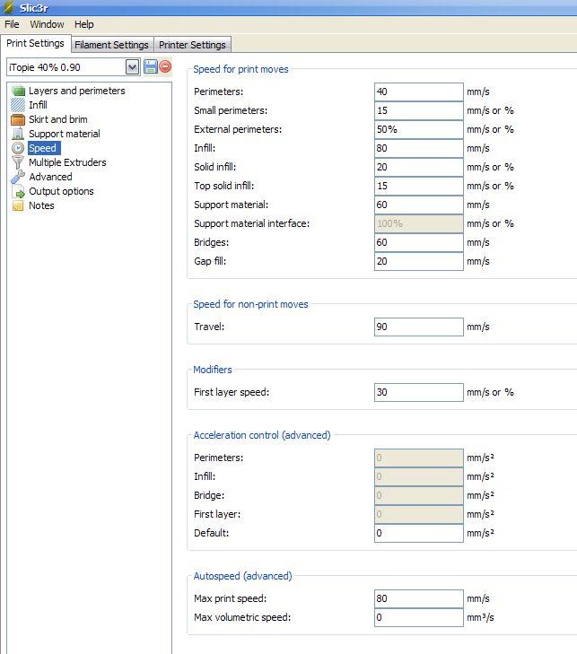Select the highlighted Speed entry
The width and height of the screenshot is (577, 654).
(42, 148)
